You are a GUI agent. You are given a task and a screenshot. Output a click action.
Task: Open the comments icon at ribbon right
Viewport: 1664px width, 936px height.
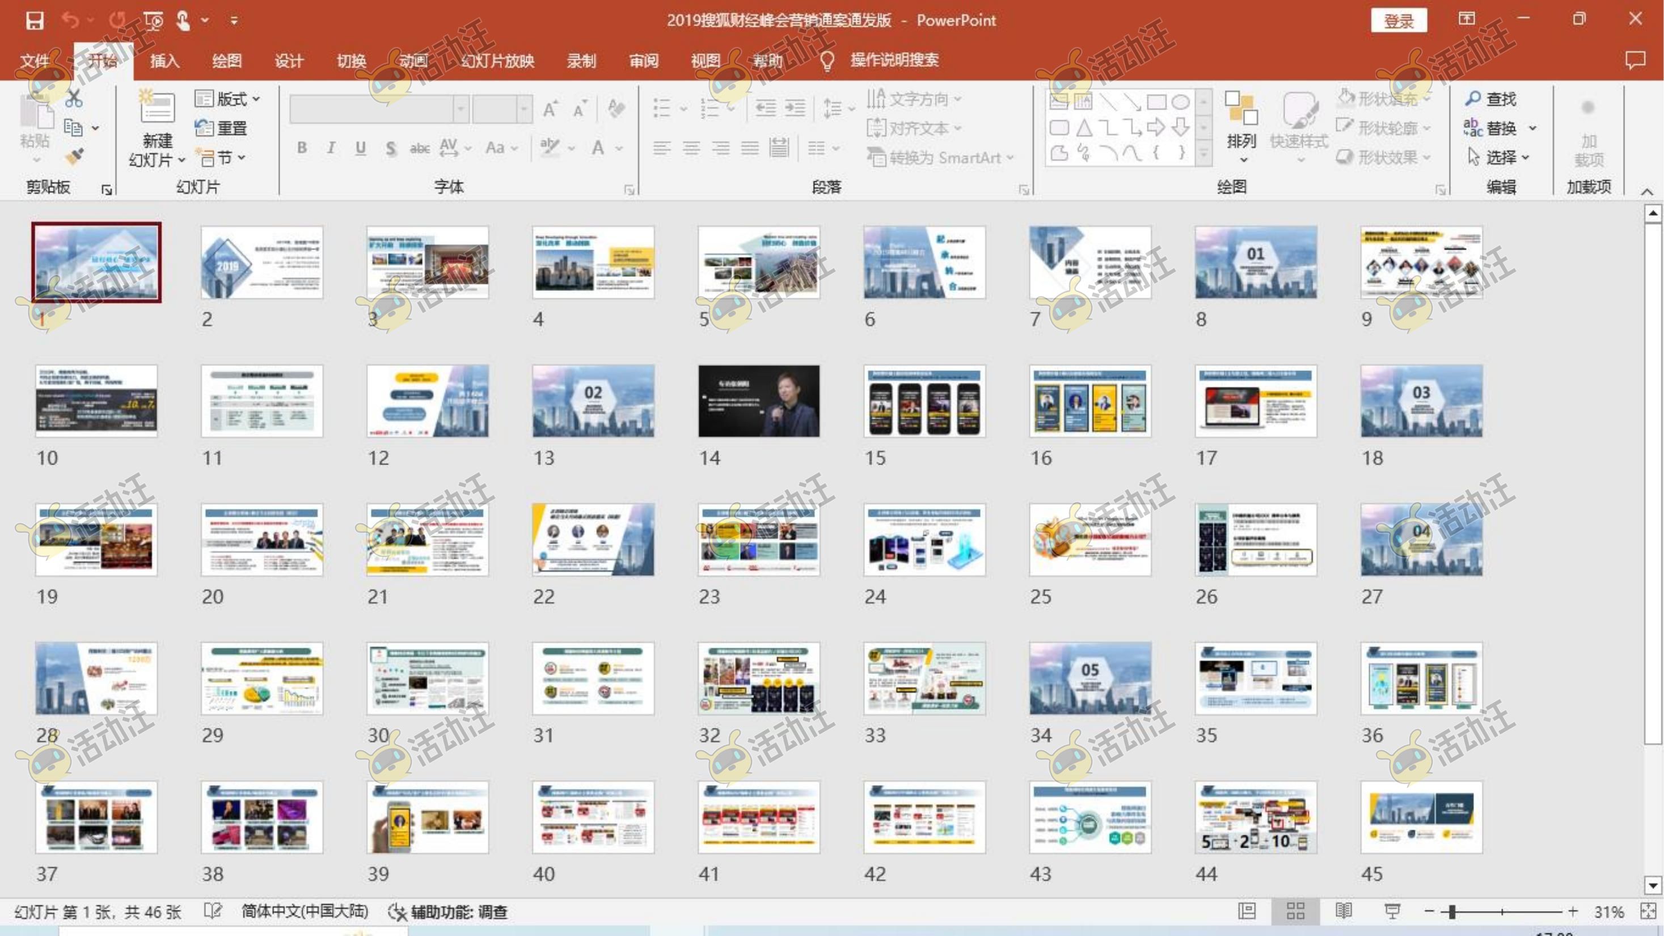1635,60
